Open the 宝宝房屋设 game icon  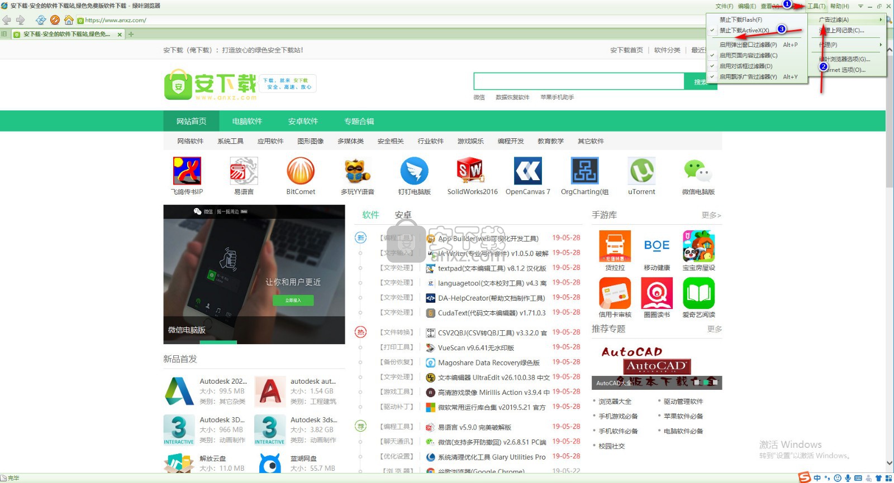tap(699, 246)
